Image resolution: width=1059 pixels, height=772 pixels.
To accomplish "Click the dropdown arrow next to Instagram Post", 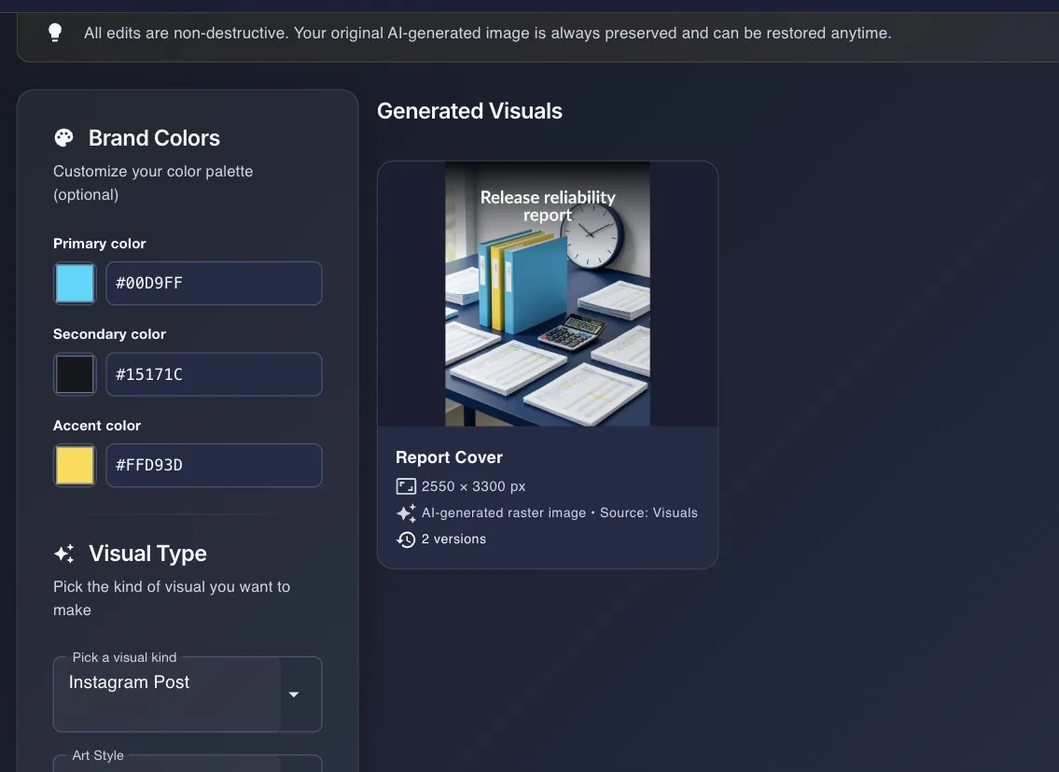I will [294, 695].
